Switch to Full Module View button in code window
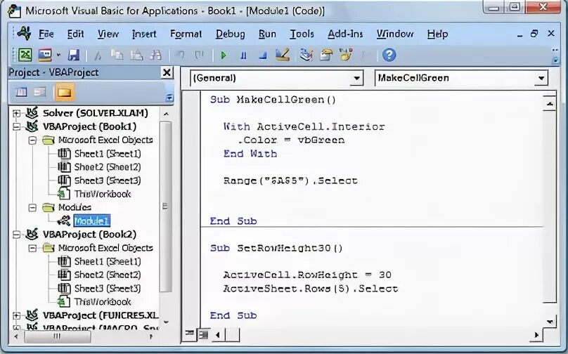 (x=203, y=335)
